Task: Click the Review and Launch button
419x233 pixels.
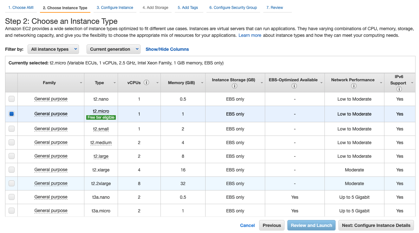Action: click(311, 225)
